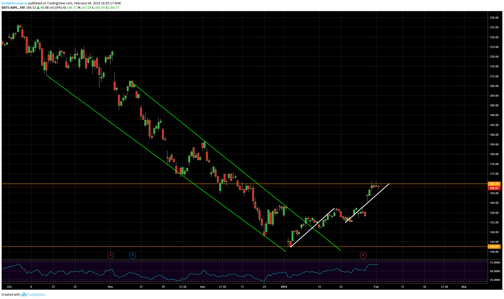This screenshot has height=299, width=504.
Task: Click the Created with caption text
Action: tap(11, 294)
